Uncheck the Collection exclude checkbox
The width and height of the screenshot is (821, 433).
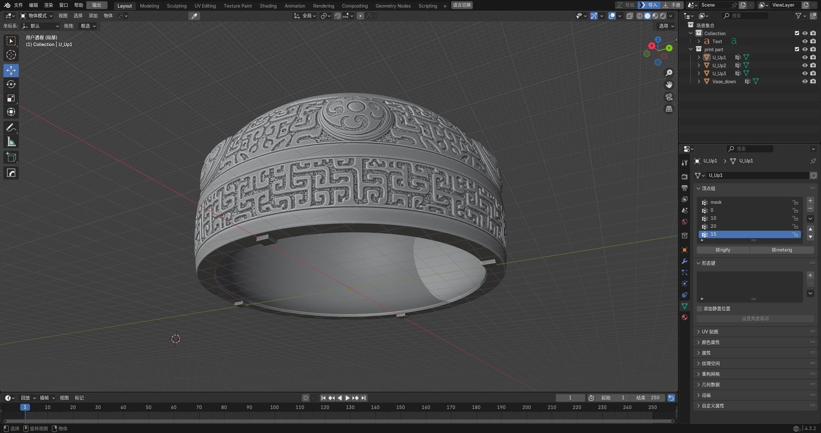(x=797, y=33)
